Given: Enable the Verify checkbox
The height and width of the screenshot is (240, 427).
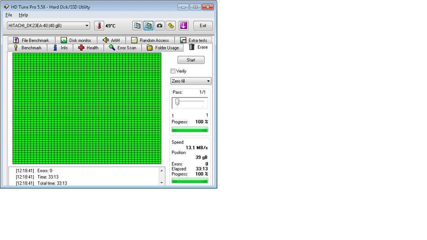Looking at the screenshot, I should 173,71.
